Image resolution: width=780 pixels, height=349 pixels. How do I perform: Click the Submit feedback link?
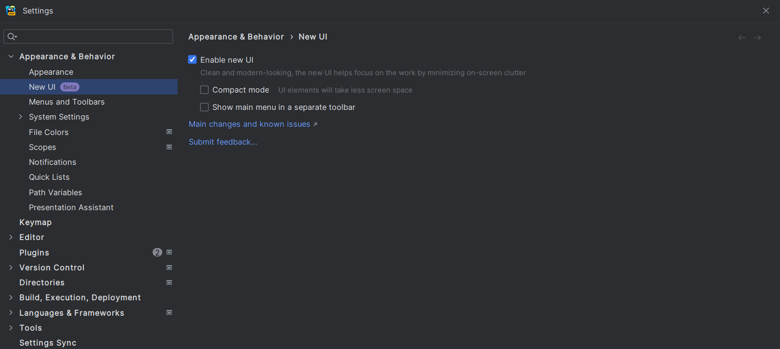click(222, 142)
